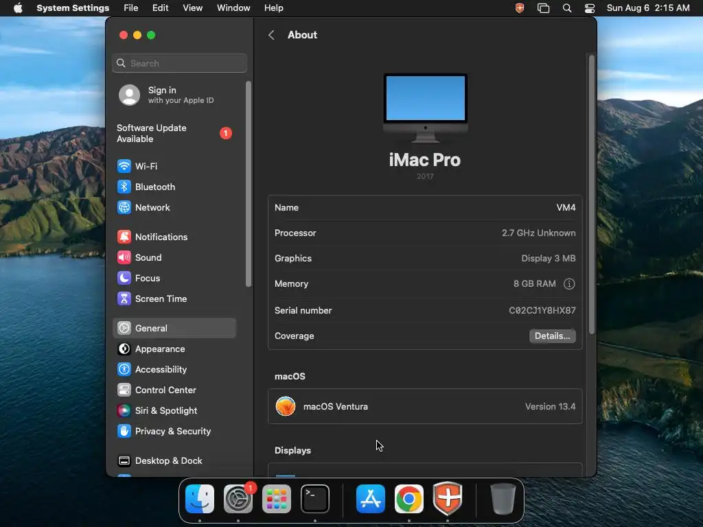Open the Apple menu
This screenshot has width=703, height=527.
point(18,8)
